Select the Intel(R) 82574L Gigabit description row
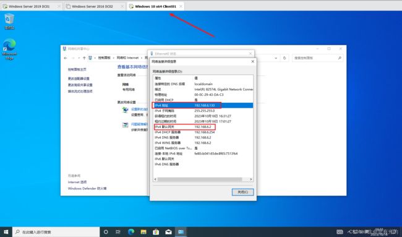Image resolution: width=402 pixels, height=237 pixels. click(x=203, y=89)
